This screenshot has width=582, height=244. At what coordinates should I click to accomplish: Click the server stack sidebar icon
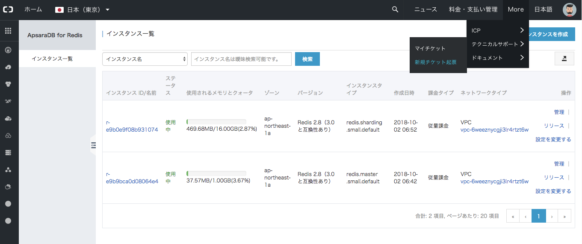point(8,153)
